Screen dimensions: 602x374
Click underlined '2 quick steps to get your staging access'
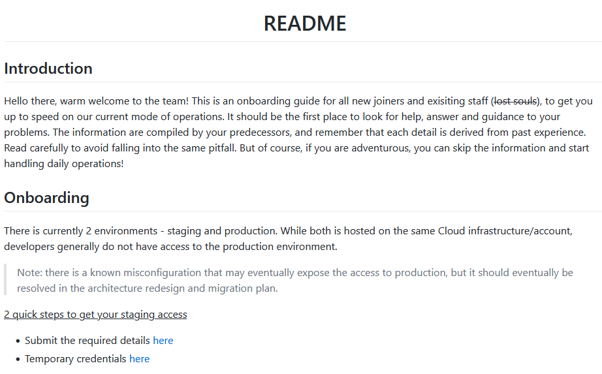point(95,315)
